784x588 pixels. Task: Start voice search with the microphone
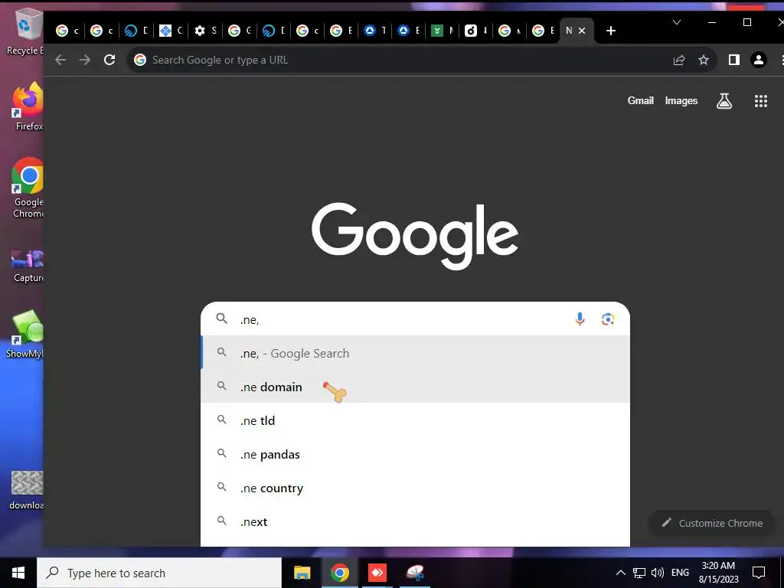tap(580, 319)
